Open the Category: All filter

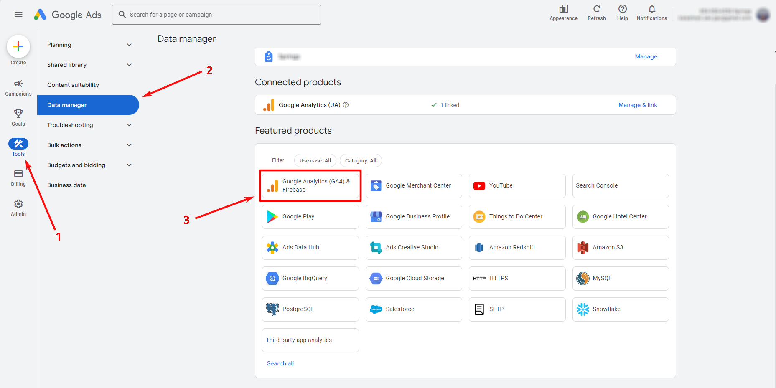(x=361, y=160)
